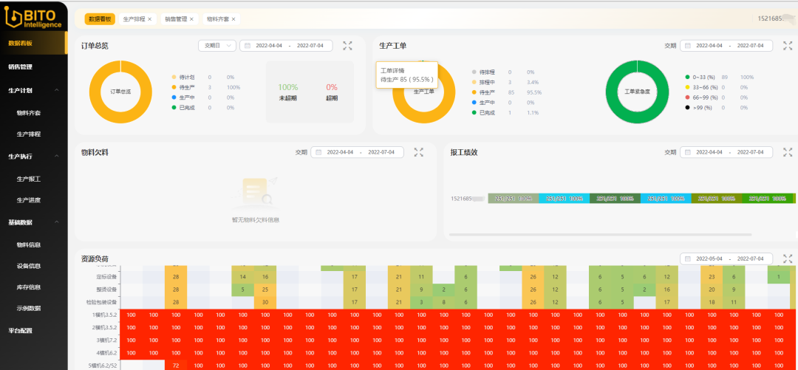Click the dark green 251/251 bar segment

point(615,199)
